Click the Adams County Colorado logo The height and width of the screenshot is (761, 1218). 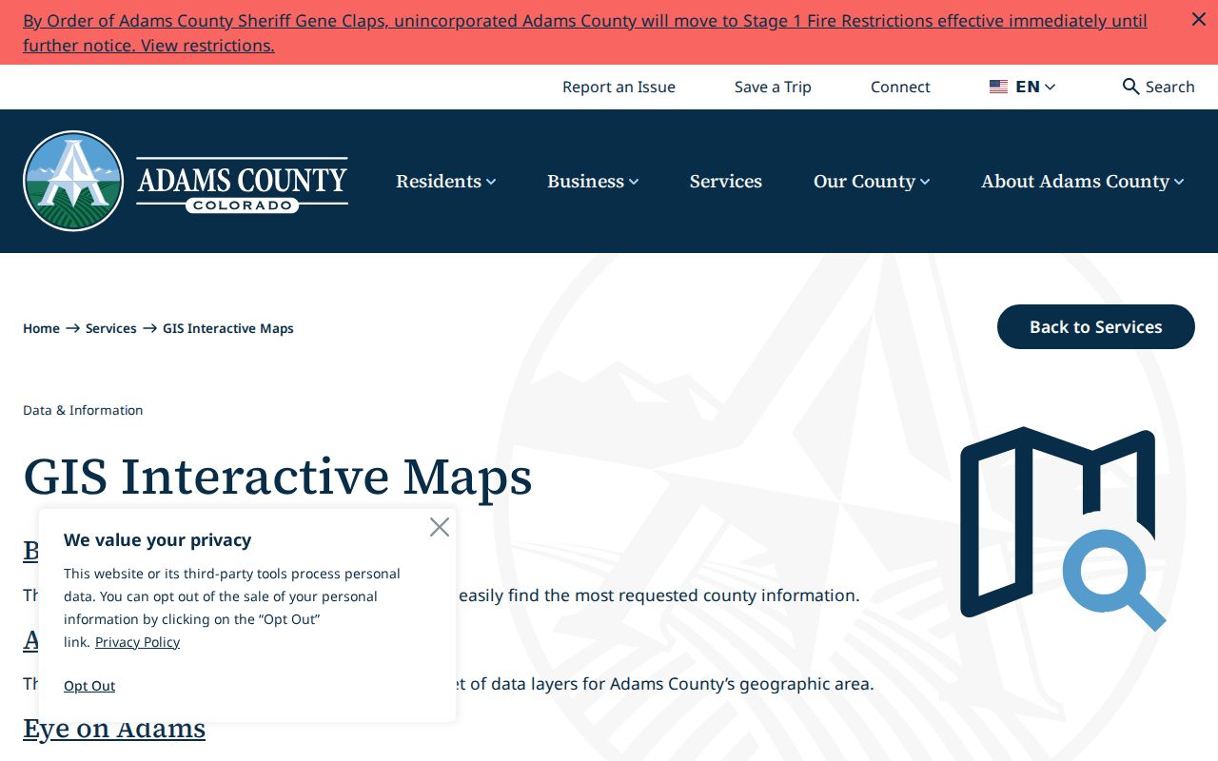pos(186,181)
